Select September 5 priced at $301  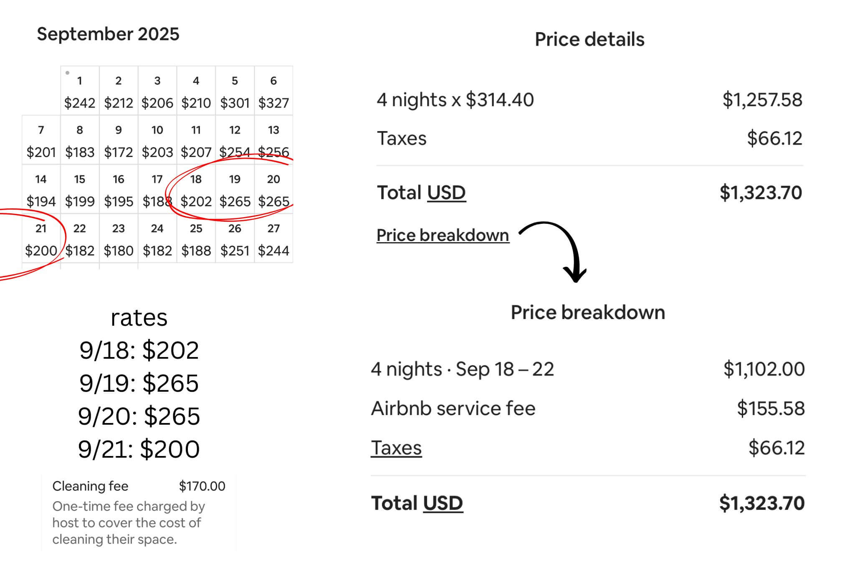pyautogui.click(x=235, y=91)
